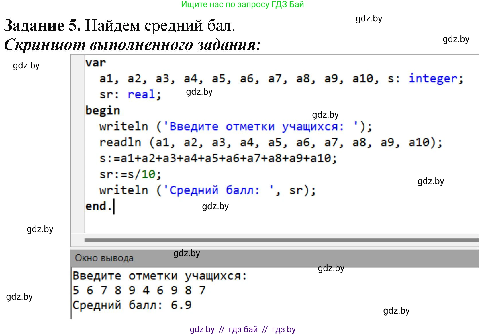The width and height of the screenshot is (486, 335).
Task: Click the 'Задание 5' heading
Action: click(42, 26)
